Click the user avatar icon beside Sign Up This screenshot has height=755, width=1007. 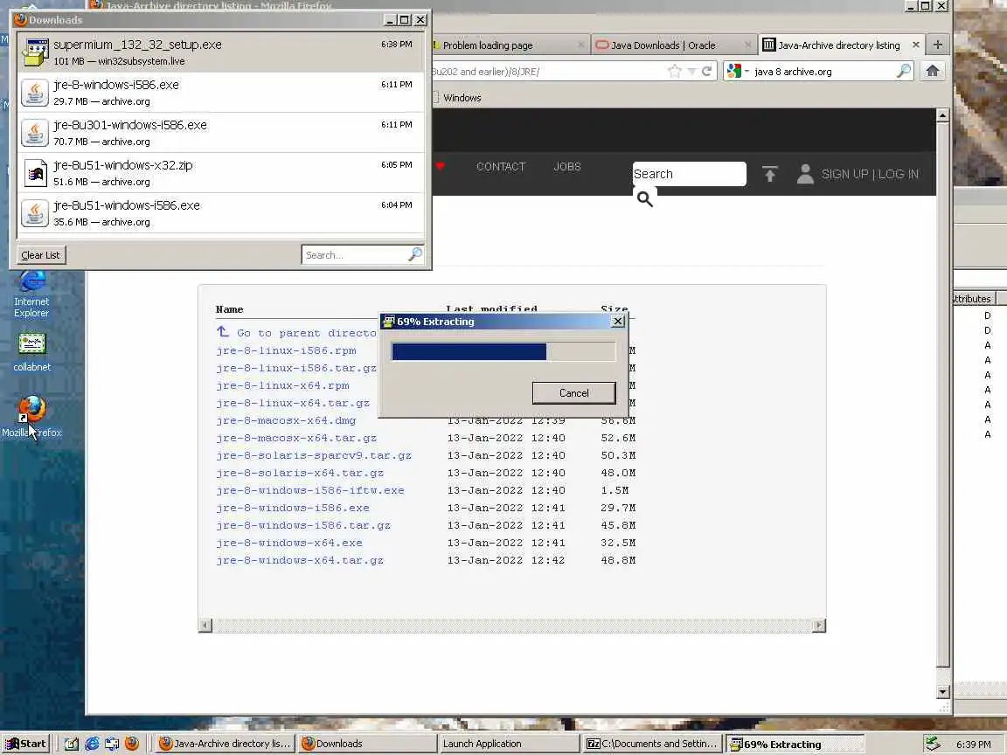(x=805, y=174)
